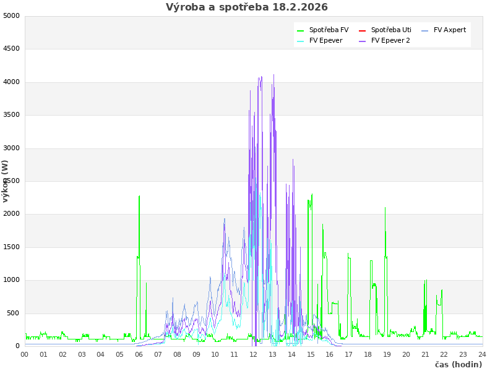
Task: Toggle the Spotřeba Uti legend label
Action: 391,30
